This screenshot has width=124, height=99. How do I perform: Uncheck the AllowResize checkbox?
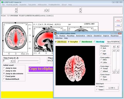[x=56, y=42]
